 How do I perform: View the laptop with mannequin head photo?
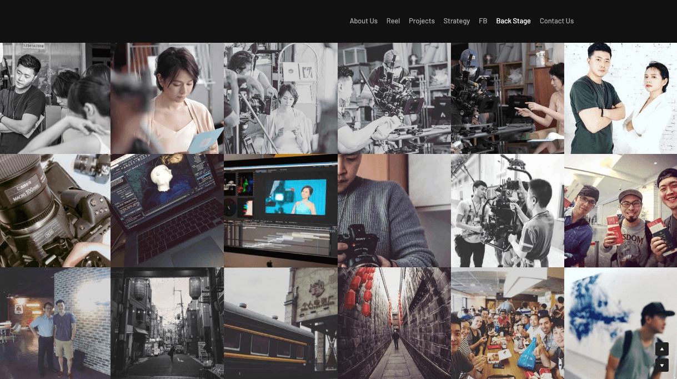[x=167, y=211]
